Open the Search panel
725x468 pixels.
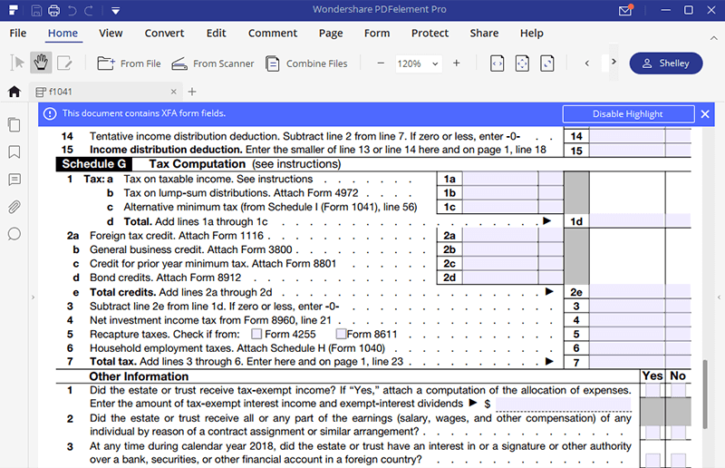coord(14,234)
